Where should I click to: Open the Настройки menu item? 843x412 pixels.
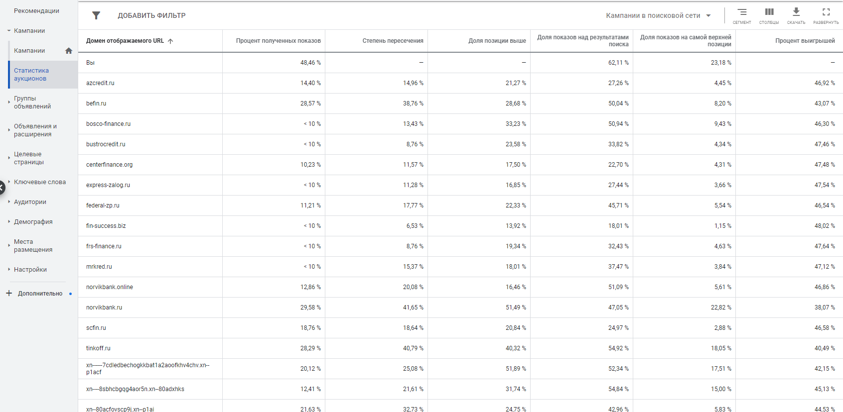(30, 270)
